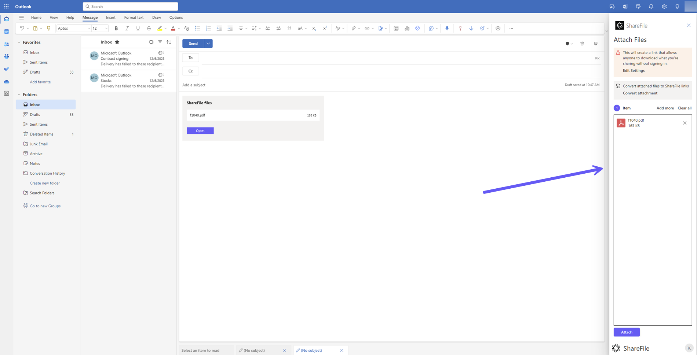Mark message as low importance
The image size is (697, 355).
coord(471,28)
